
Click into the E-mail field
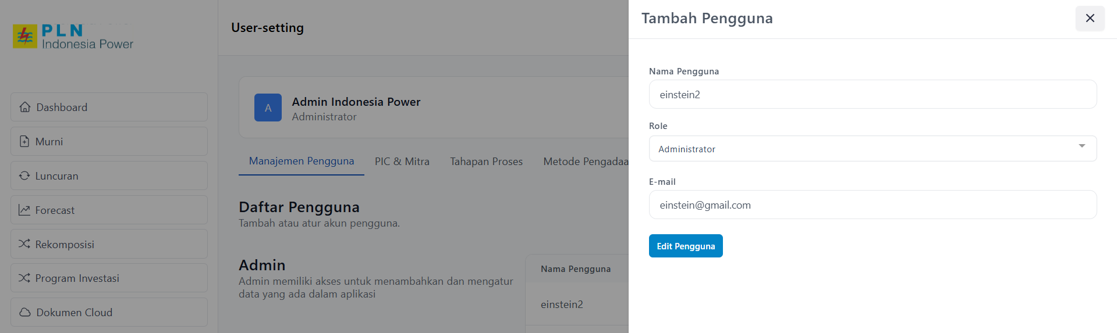[x=872, y=205]
